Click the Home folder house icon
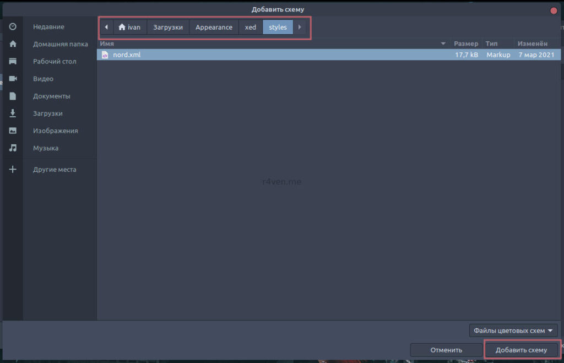Screen dimensions: 564x363 coord(13,44)
